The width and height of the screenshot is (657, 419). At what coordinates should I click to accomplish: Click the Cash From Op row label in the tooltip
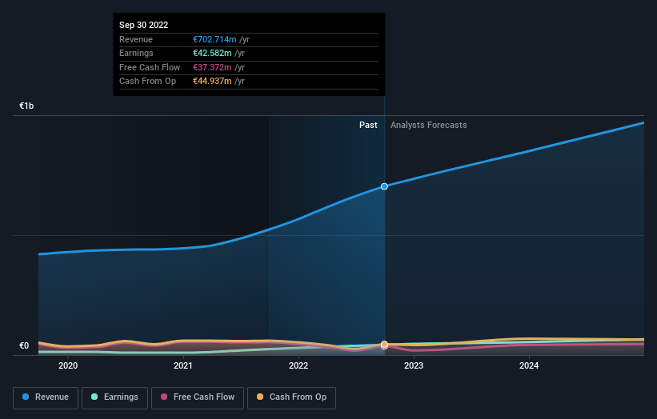pyautogui.click(x=147, y=82)
